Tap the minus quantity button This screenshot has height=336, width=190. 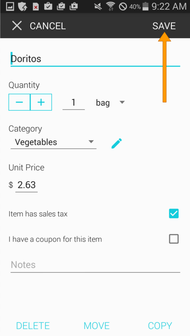(19, 102)
